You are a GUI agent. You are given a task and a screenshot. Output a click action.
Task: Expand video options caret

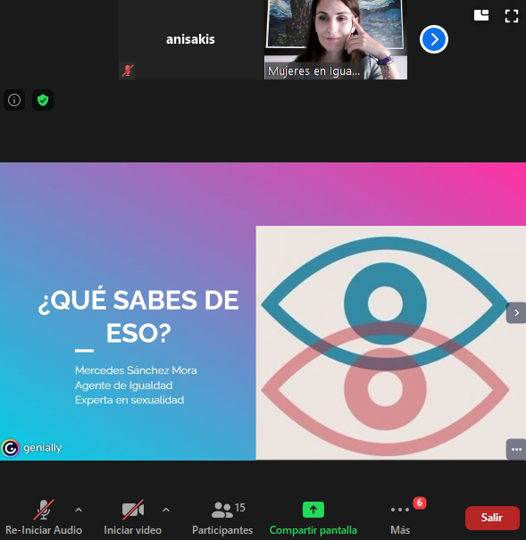(x=166, y=510)
